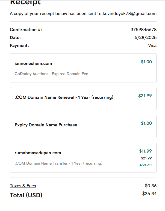
Task: Click the date value 5/28/2025
Action: pos(146,38)
